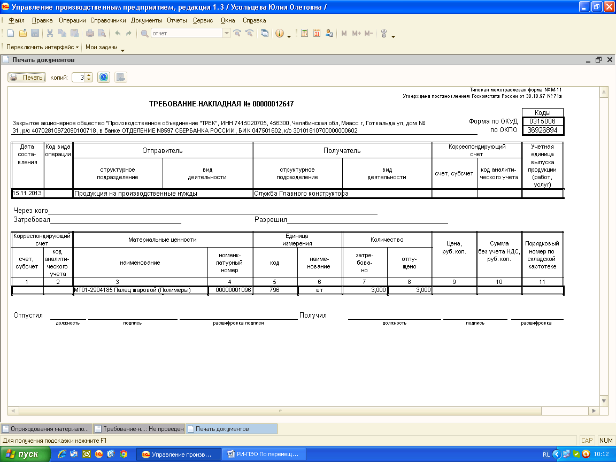The height and width of the screenshot is (462, 616).
Task: Expand arrow next to wrench icon
Action: (x=393, y=36)
